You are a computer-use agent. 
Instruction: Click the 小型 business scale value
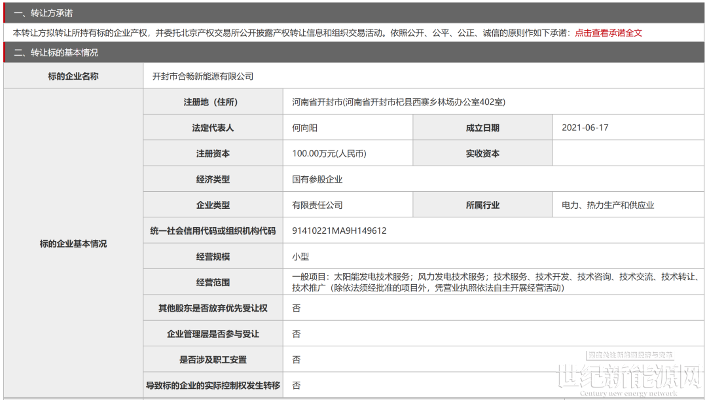[300, 257]
